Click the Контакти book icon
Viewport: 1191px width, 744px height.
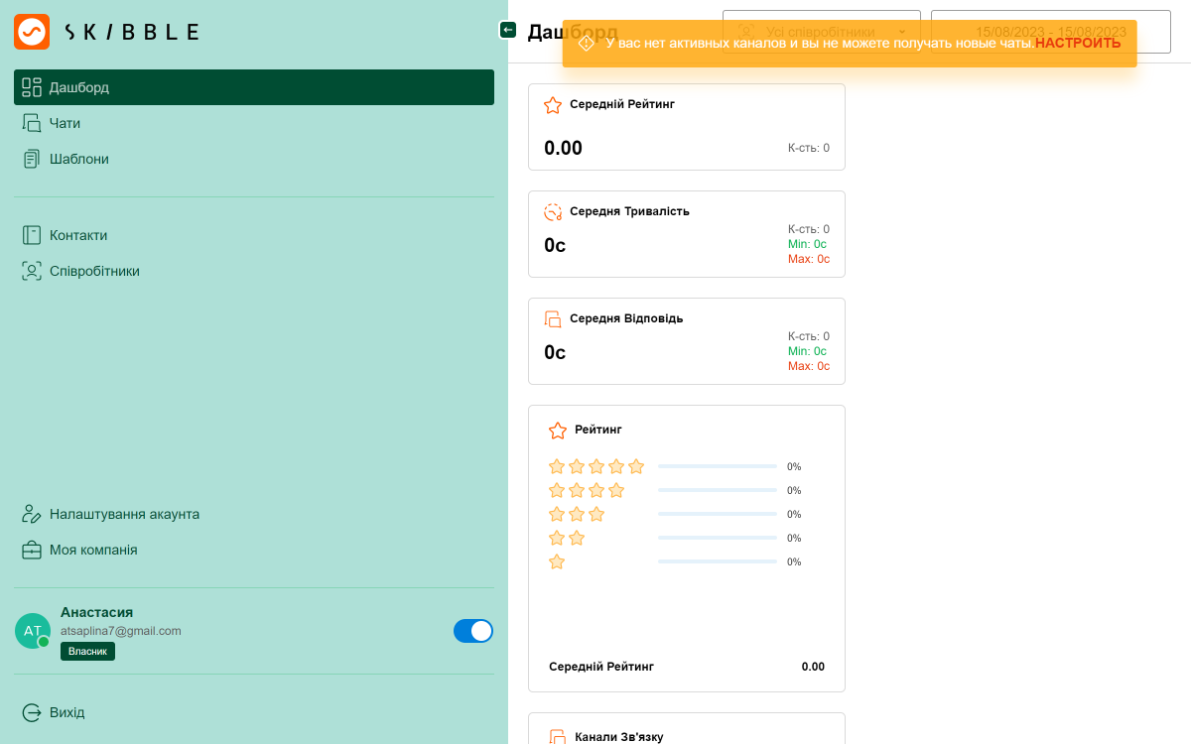pyautogui.click(x=32, y=235)
